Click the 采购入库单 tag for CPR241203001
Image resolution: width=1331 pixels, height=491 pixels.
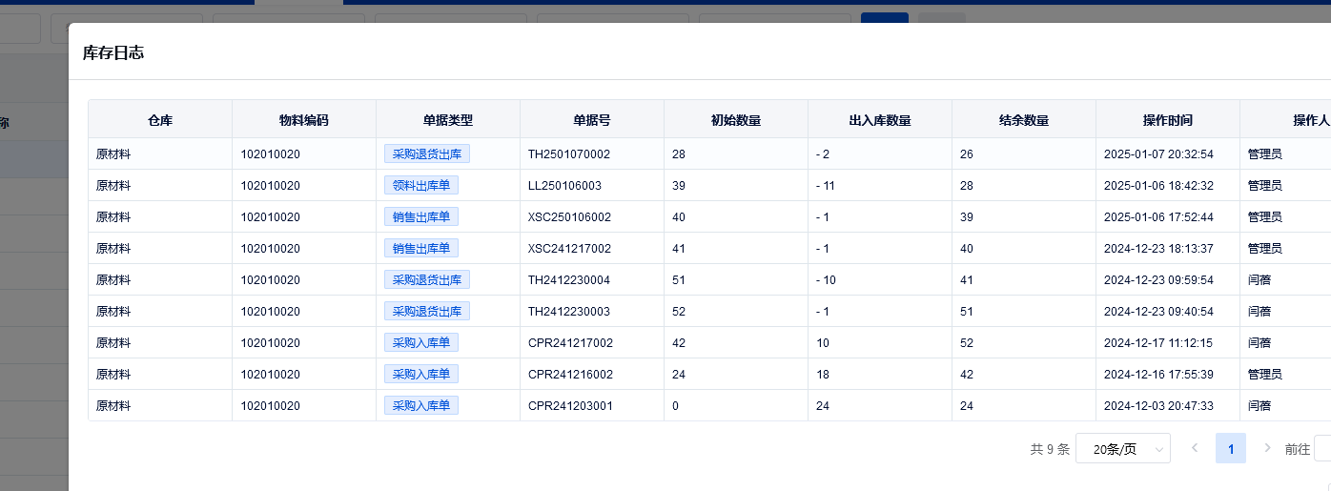coord(420,405)
